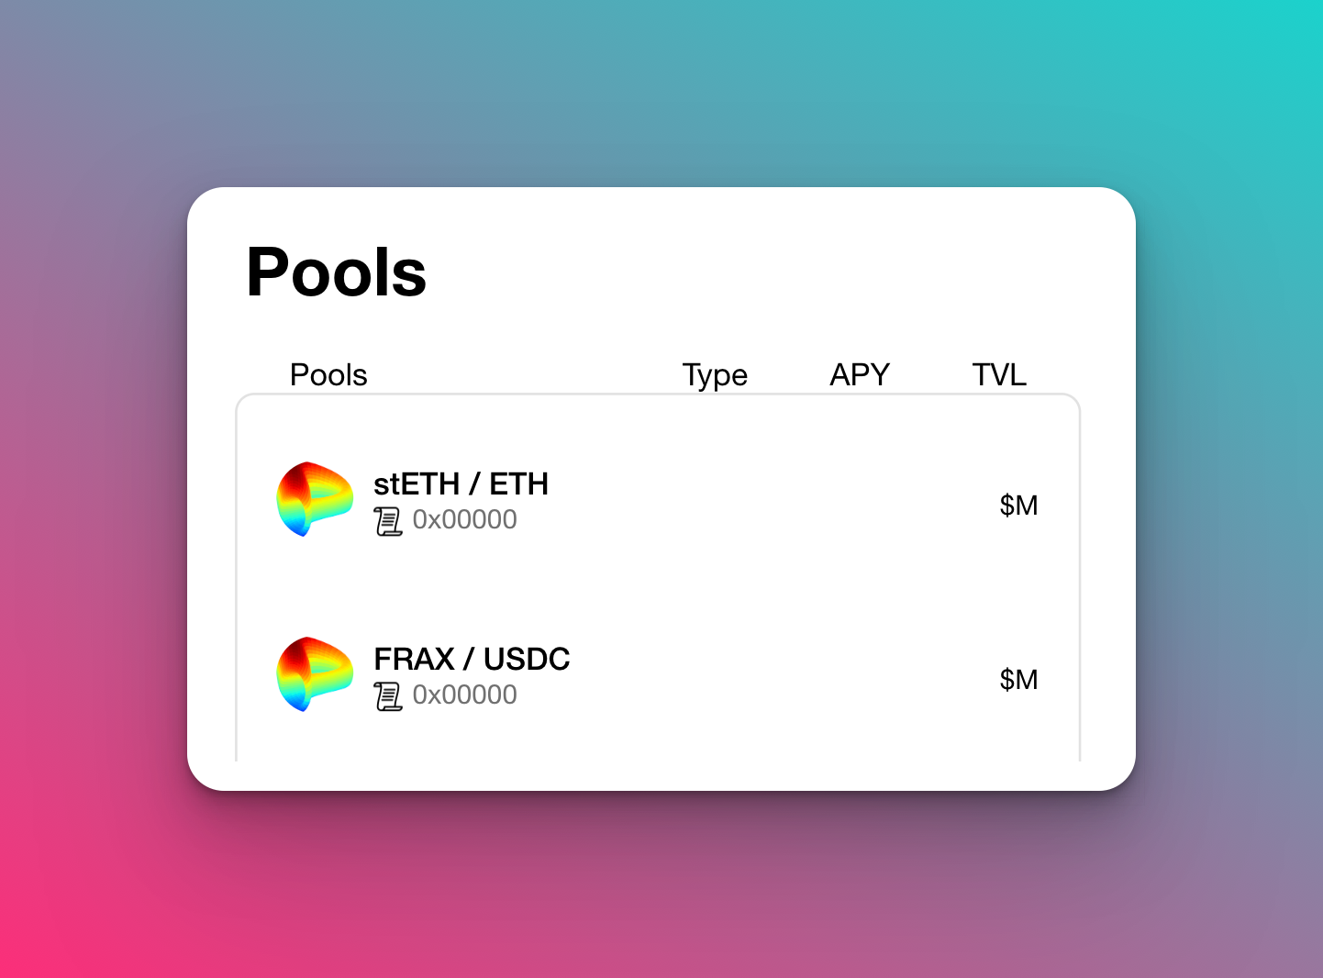
Task: Click the contract scroll icon under stETH / ETH
Action: pos(388,521)
